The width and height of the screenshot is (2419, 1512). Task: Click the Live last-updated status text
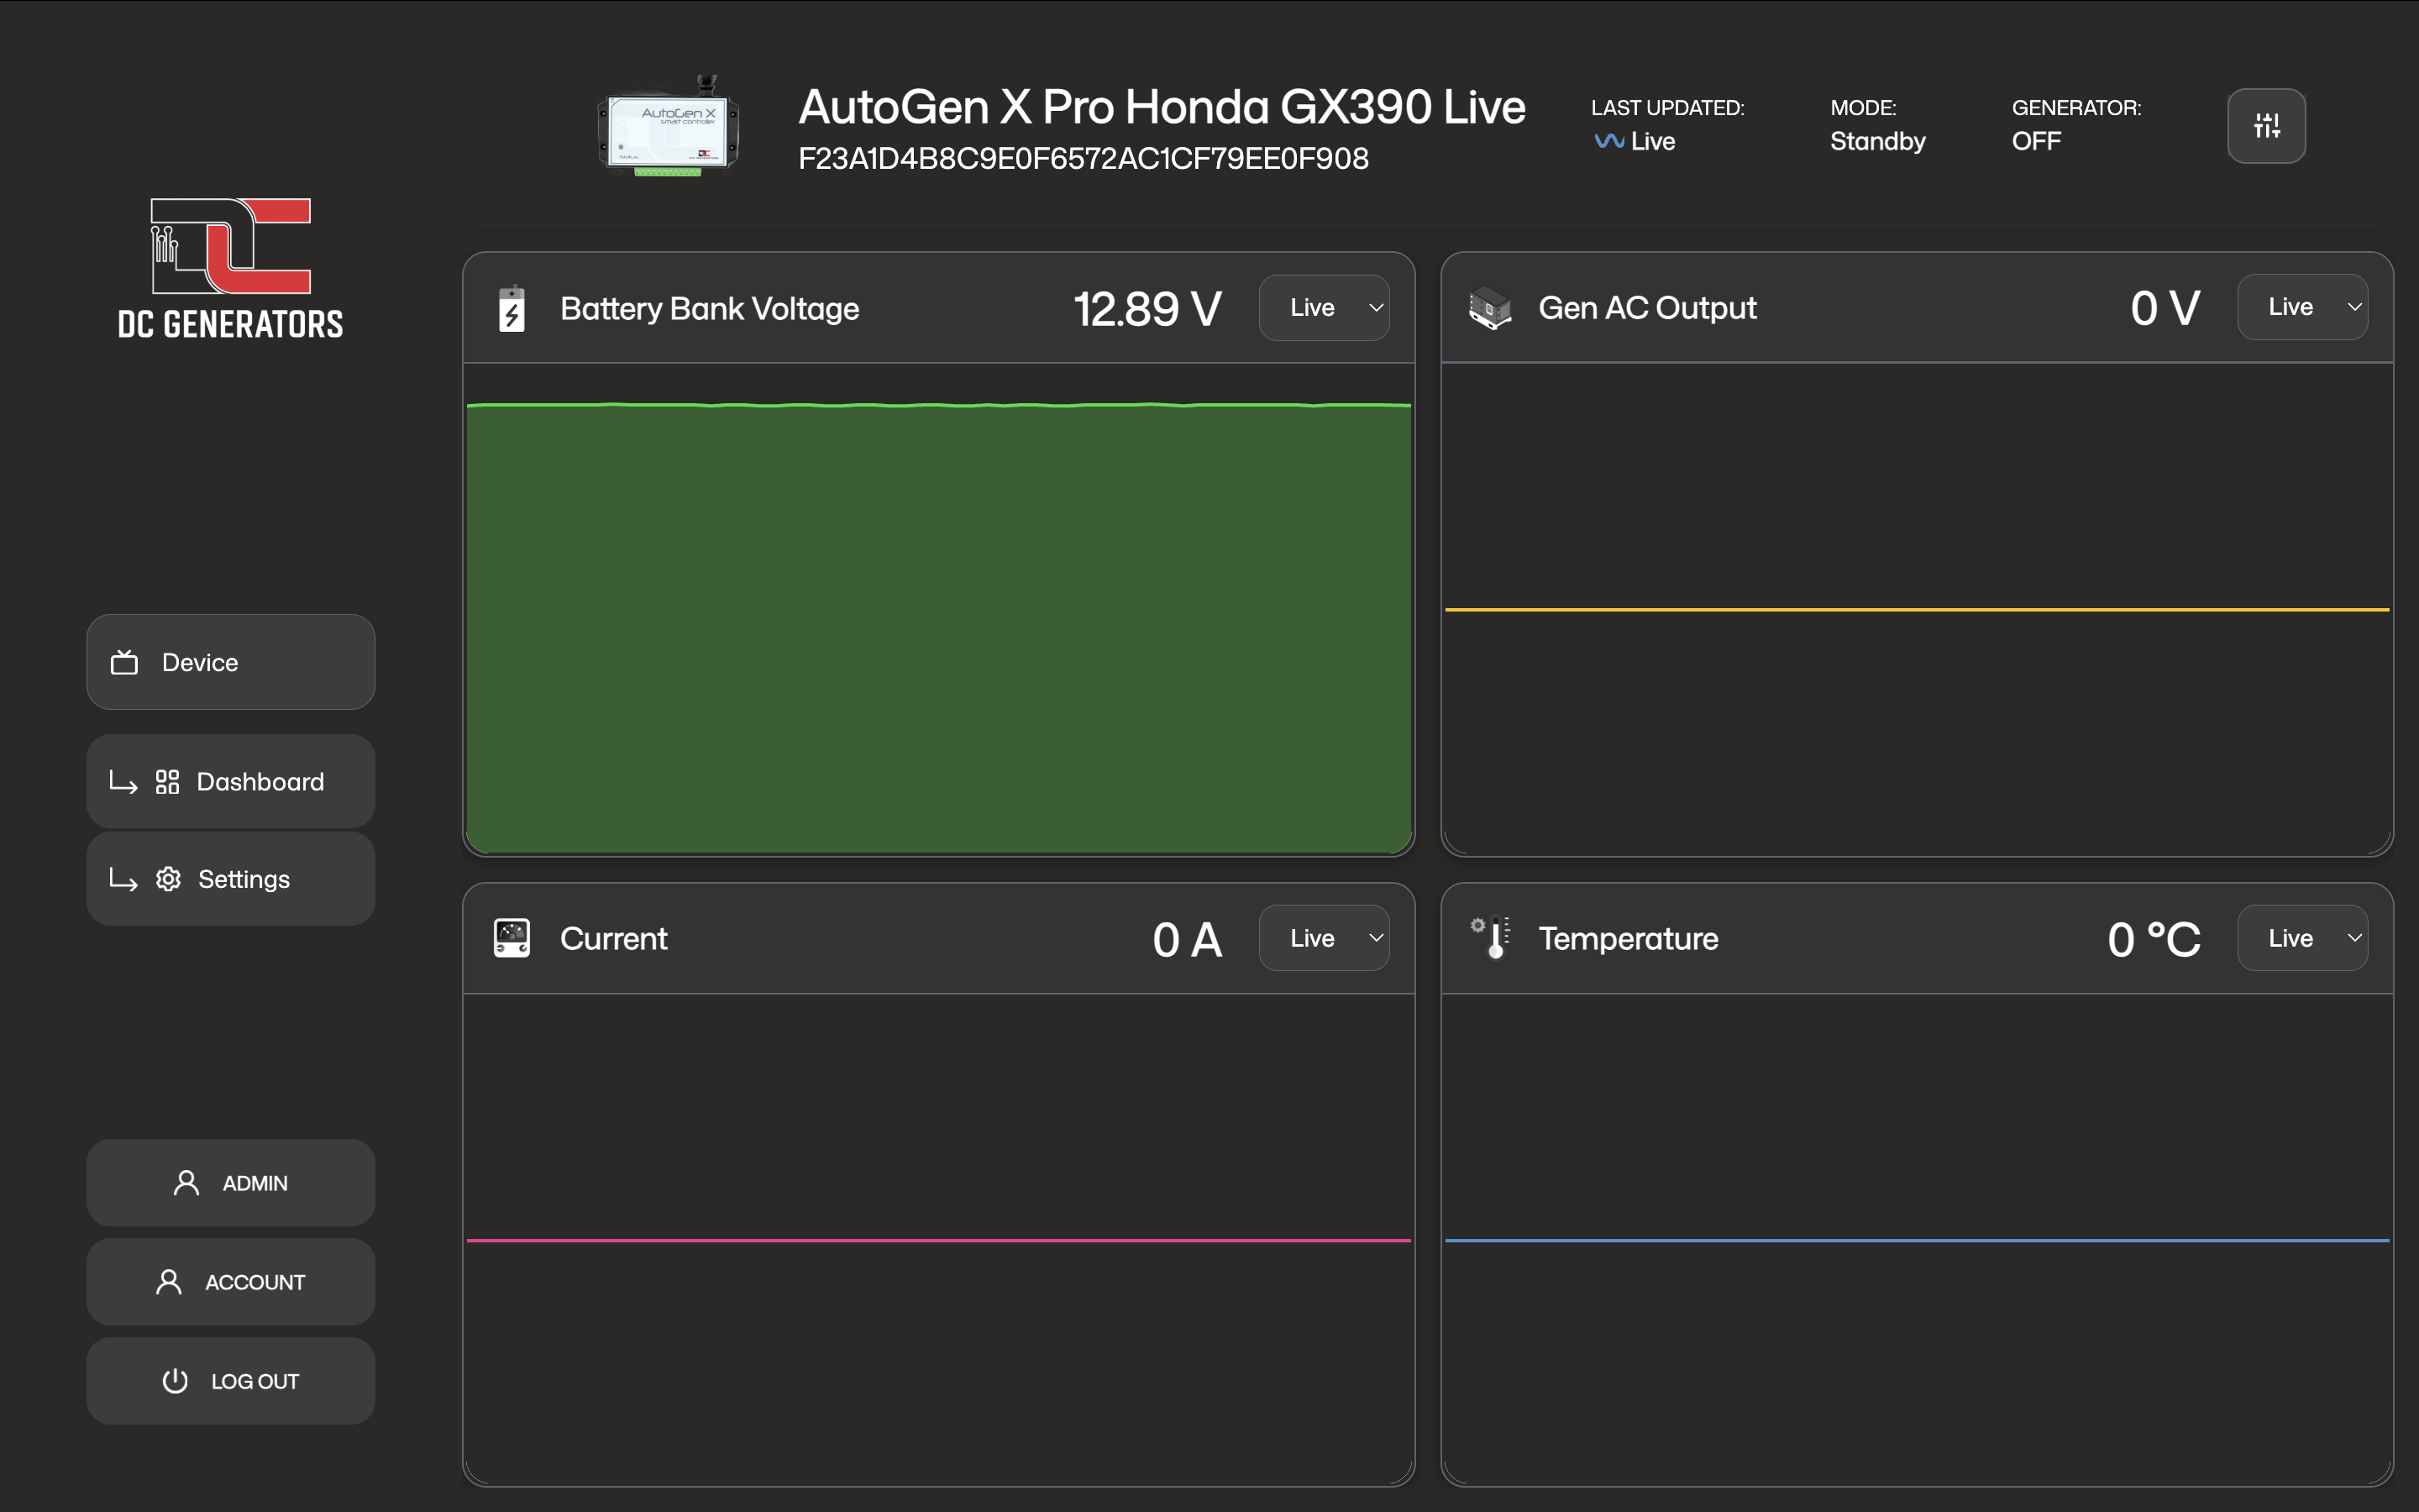point(1652,141)
